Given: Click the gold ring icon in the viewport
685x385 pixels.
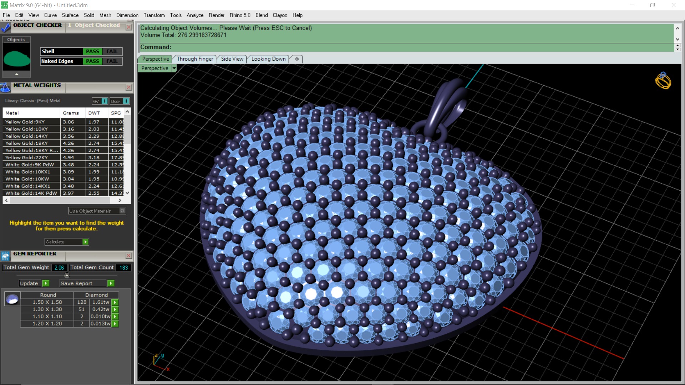Looking at the screenshot, I should coord(663,81).
